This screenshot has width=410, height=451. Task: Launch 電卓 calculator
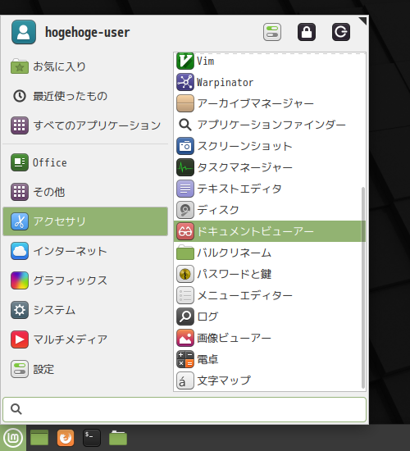point(269,359)
